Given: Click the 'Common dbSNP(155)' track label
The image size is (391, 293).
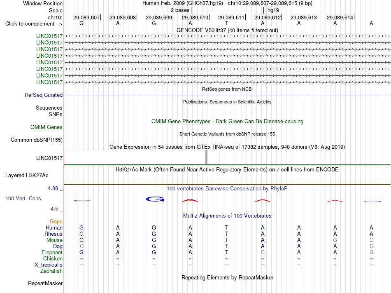Looking at the screenshot, I should (36, 140).
